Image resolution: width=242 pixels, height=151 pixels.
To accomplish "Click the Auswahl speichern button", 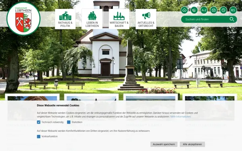I will pyautogui.click(x=164, y=145).
